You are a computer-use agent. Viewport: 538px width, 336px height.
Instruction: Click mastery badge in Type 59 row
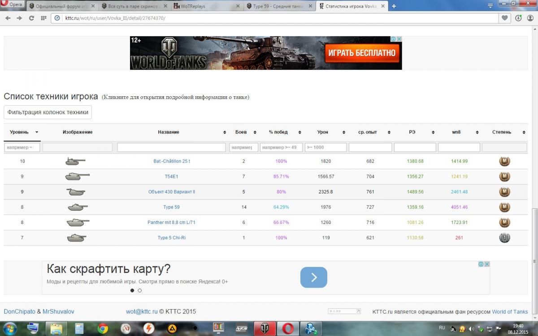pyautogui.click(x=505, y=207)
